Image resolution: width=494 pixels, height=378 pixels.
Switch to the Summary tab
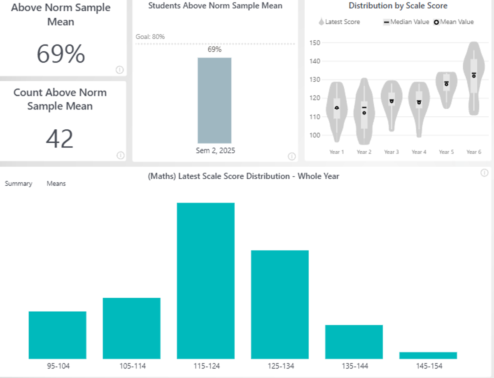coord(19,184)
